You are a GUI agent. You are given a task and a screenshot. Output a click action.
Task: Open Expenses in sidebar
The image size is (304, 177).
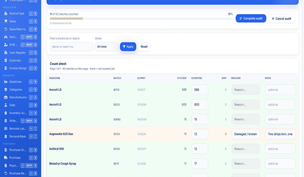pyautogui.click(x=21, y=60)
